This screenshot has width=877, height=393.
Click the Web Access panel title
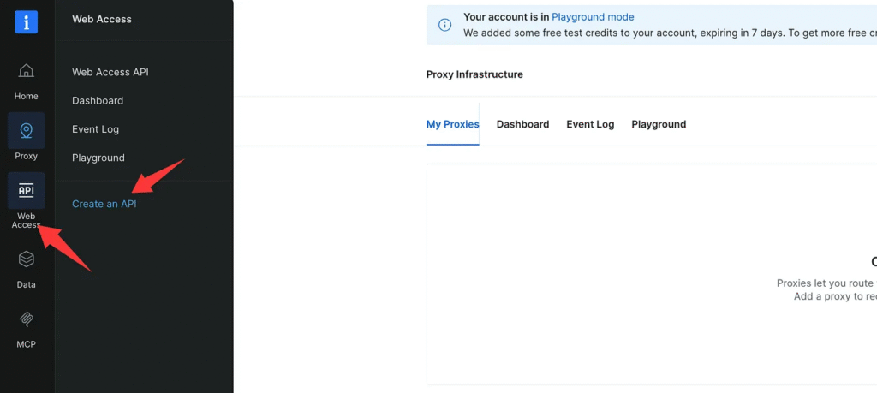tap(102, 19)
